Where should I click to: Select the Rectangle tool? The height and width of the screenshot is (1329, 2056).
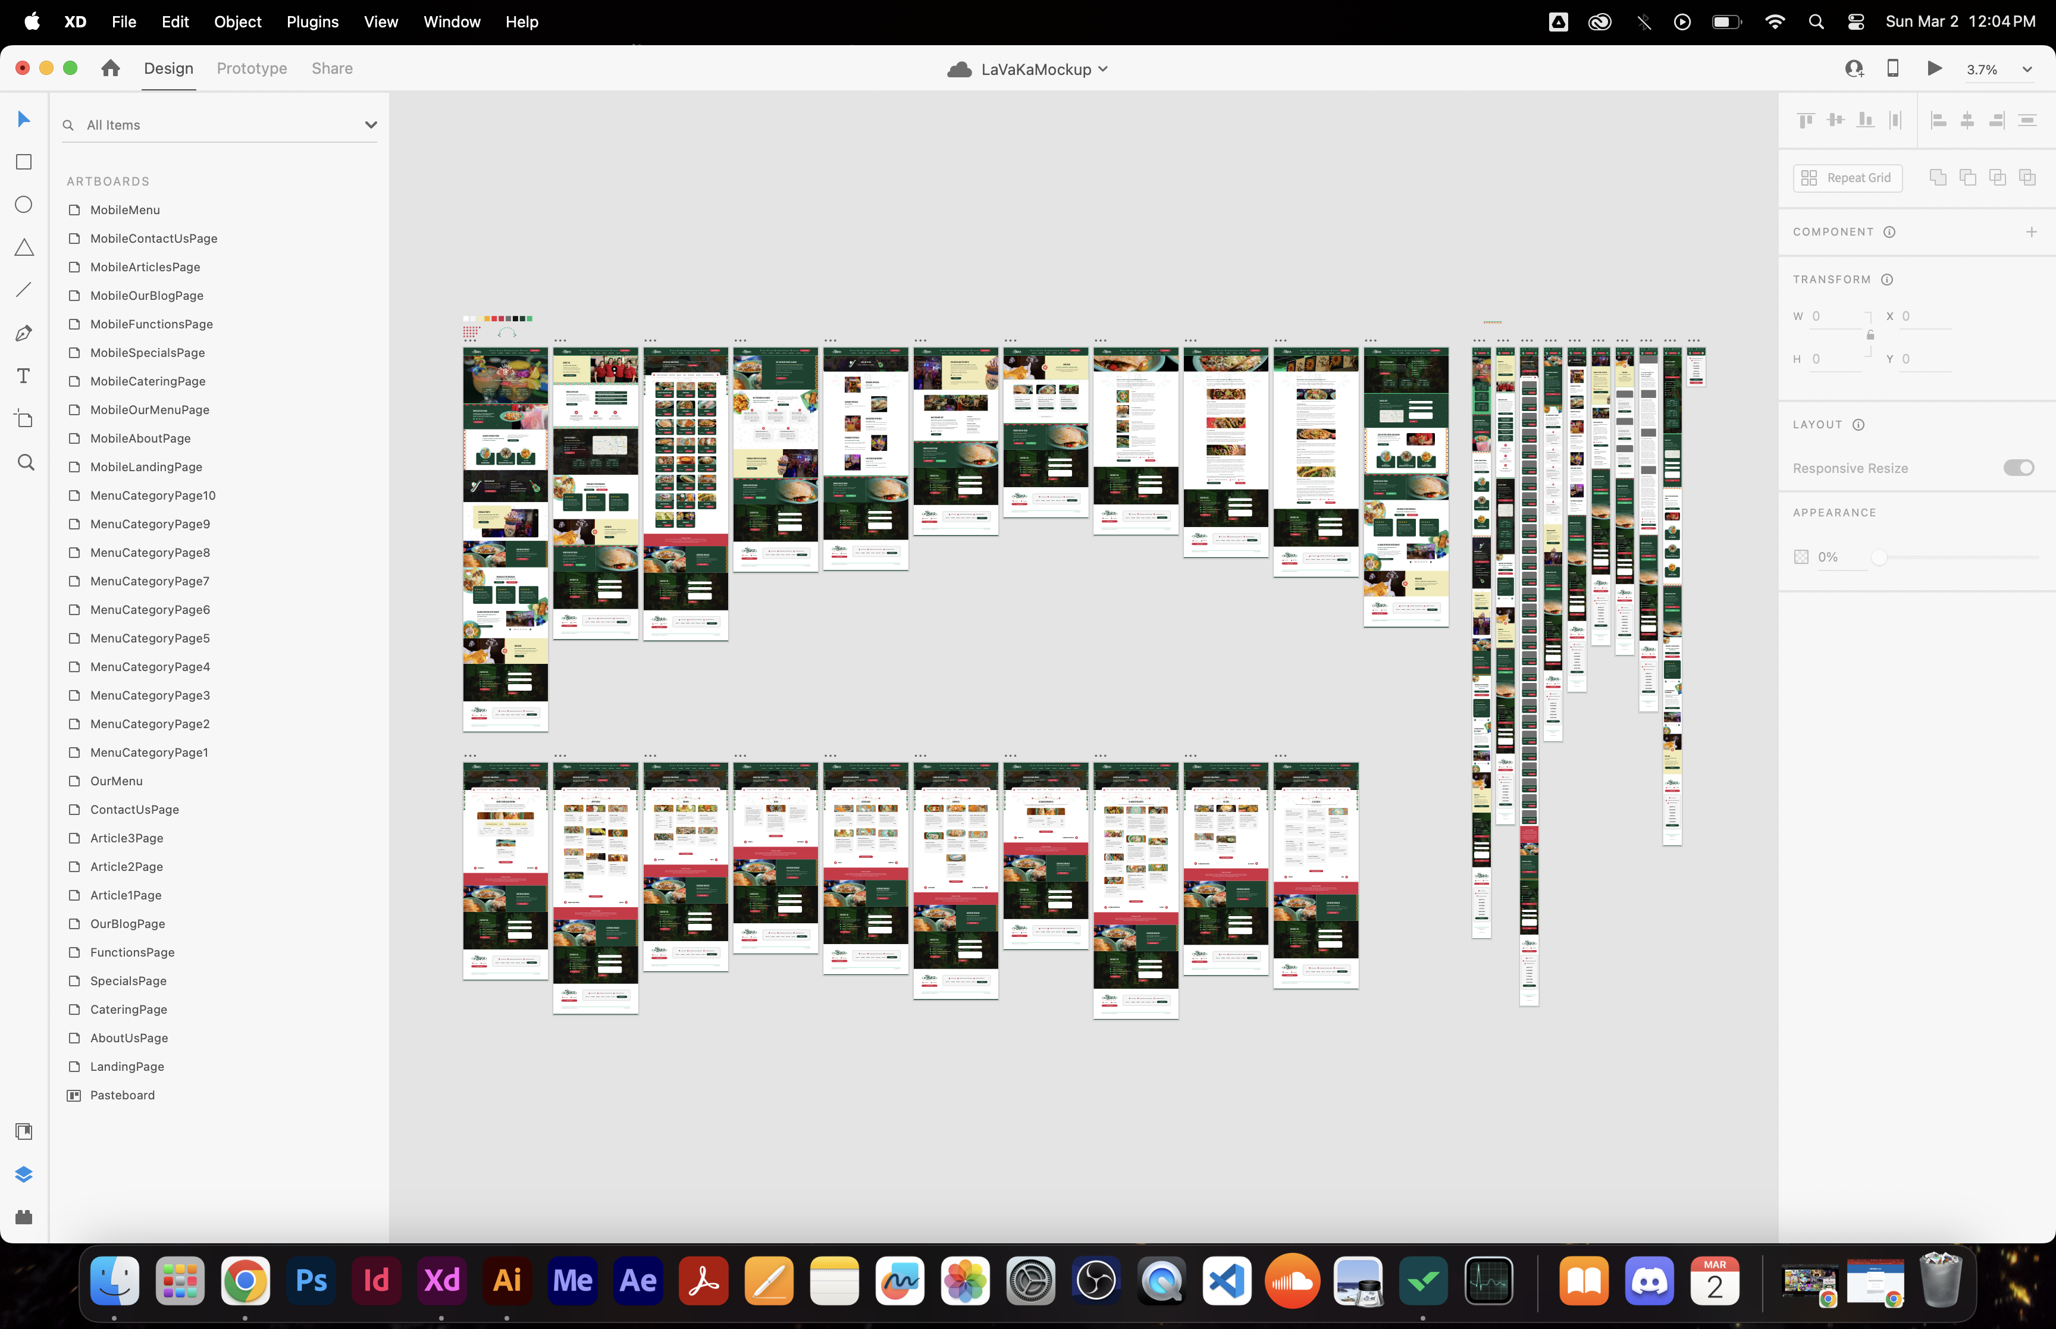[24, 161]
